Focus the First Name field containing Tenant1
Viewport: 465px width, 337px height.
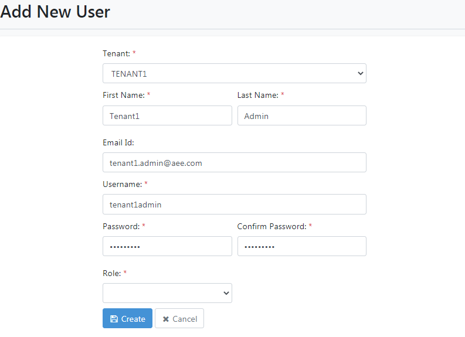[167, 115]
